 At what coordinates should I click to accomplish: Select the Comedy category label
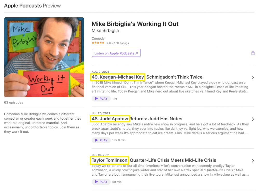pyautogui.click(x=98, y=38)
